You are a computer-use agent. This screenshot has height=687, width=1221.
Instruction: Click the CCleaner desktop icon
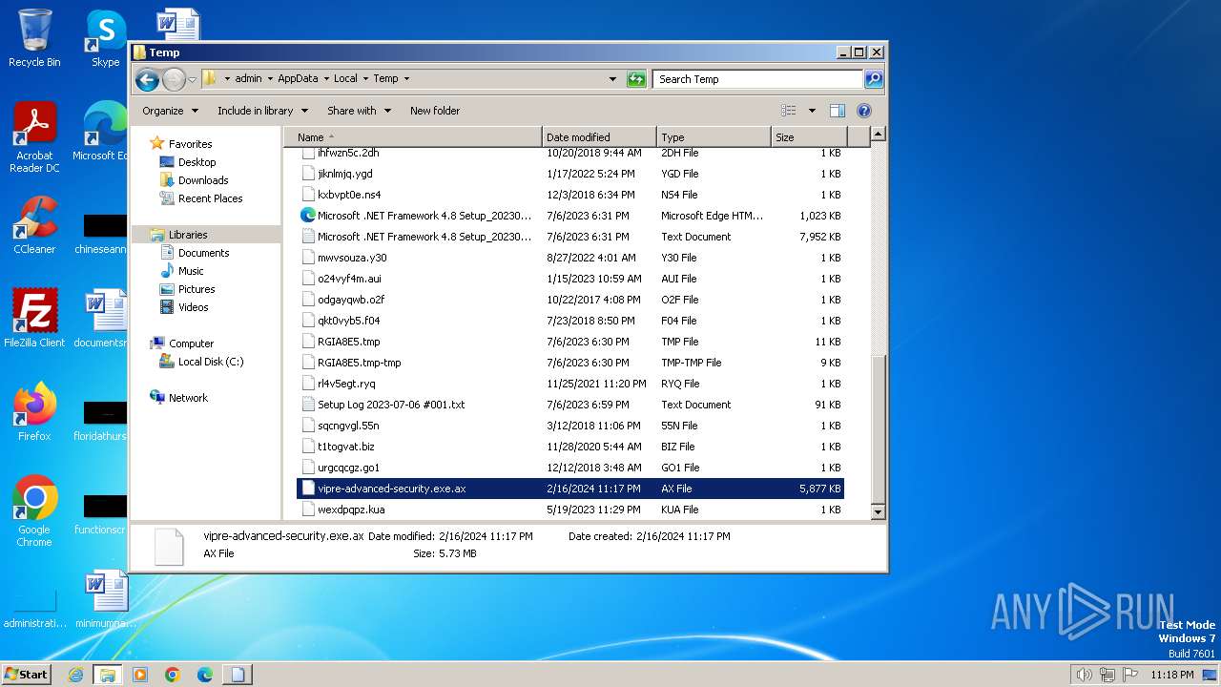pos(34,225)
